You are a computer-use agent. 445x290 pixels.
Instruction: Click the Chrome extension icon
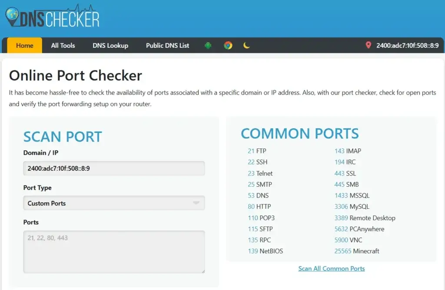tap(228, 45)
